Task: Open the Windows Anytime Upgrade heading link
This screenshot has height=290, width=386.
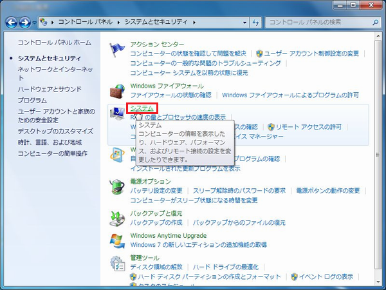Action: click(169, 235)
